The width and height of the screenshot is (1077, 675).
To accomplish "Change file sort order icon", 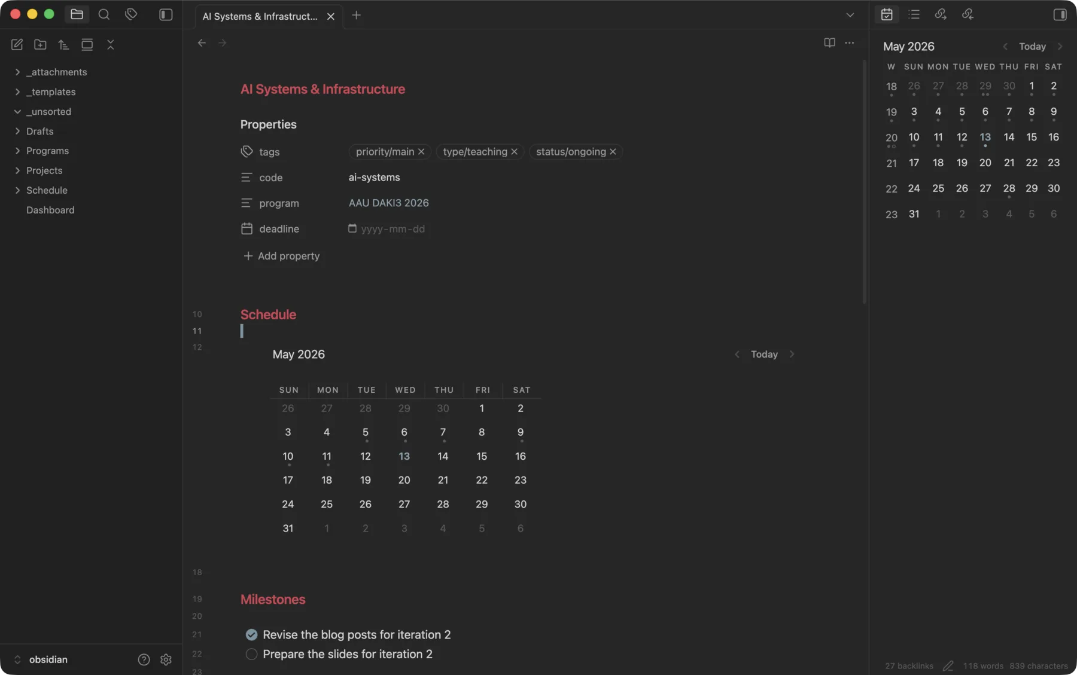I will point(63,44).
